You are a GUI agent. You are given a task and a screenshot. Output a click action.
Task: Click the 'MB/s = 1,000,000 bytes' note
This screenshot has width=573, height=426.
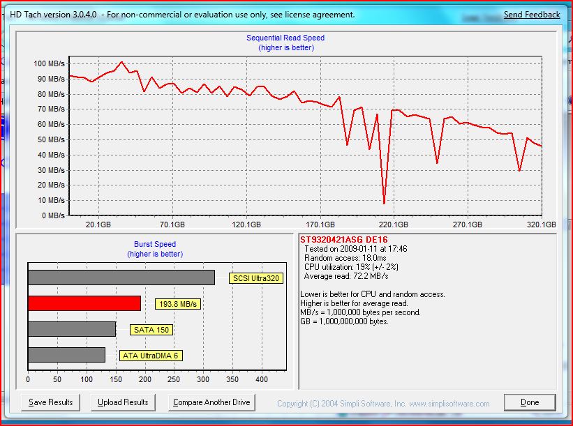tap(360, 312)
